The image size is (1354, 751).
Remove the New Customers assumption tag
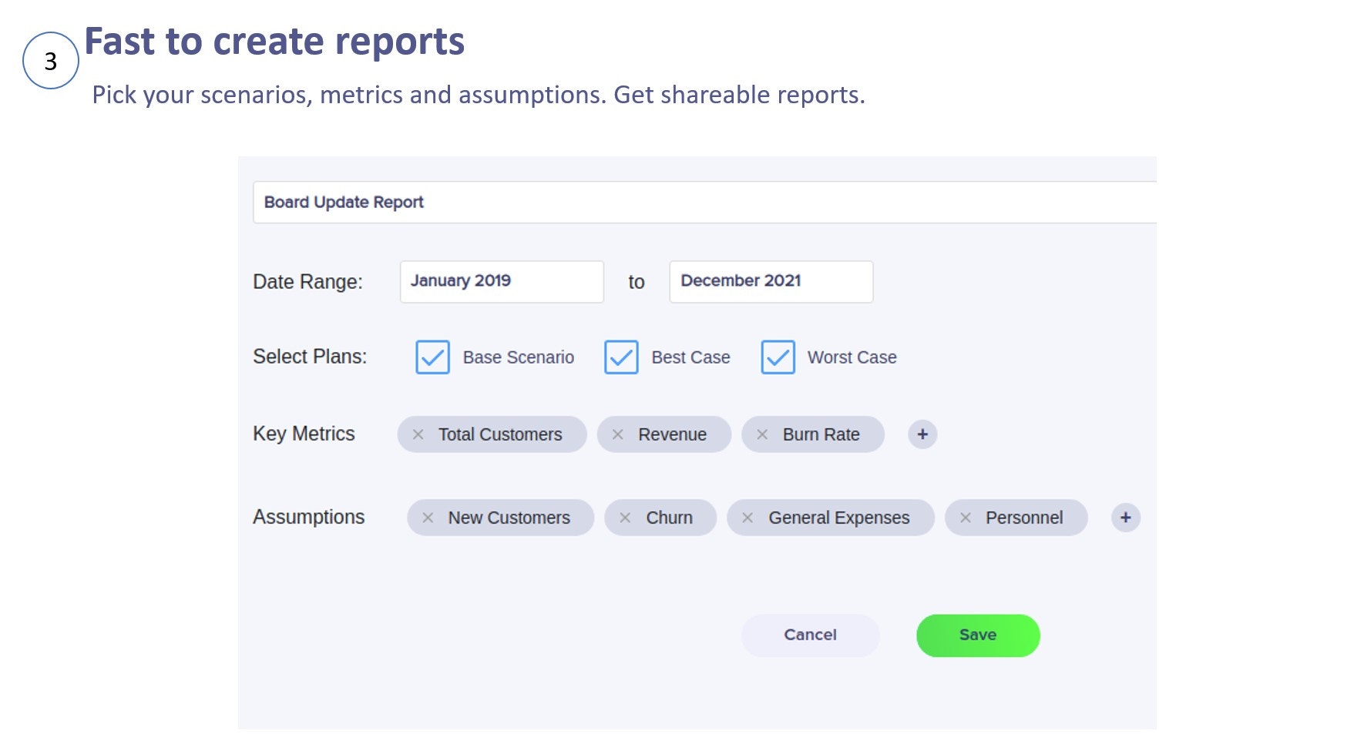[x=428, y=518]
